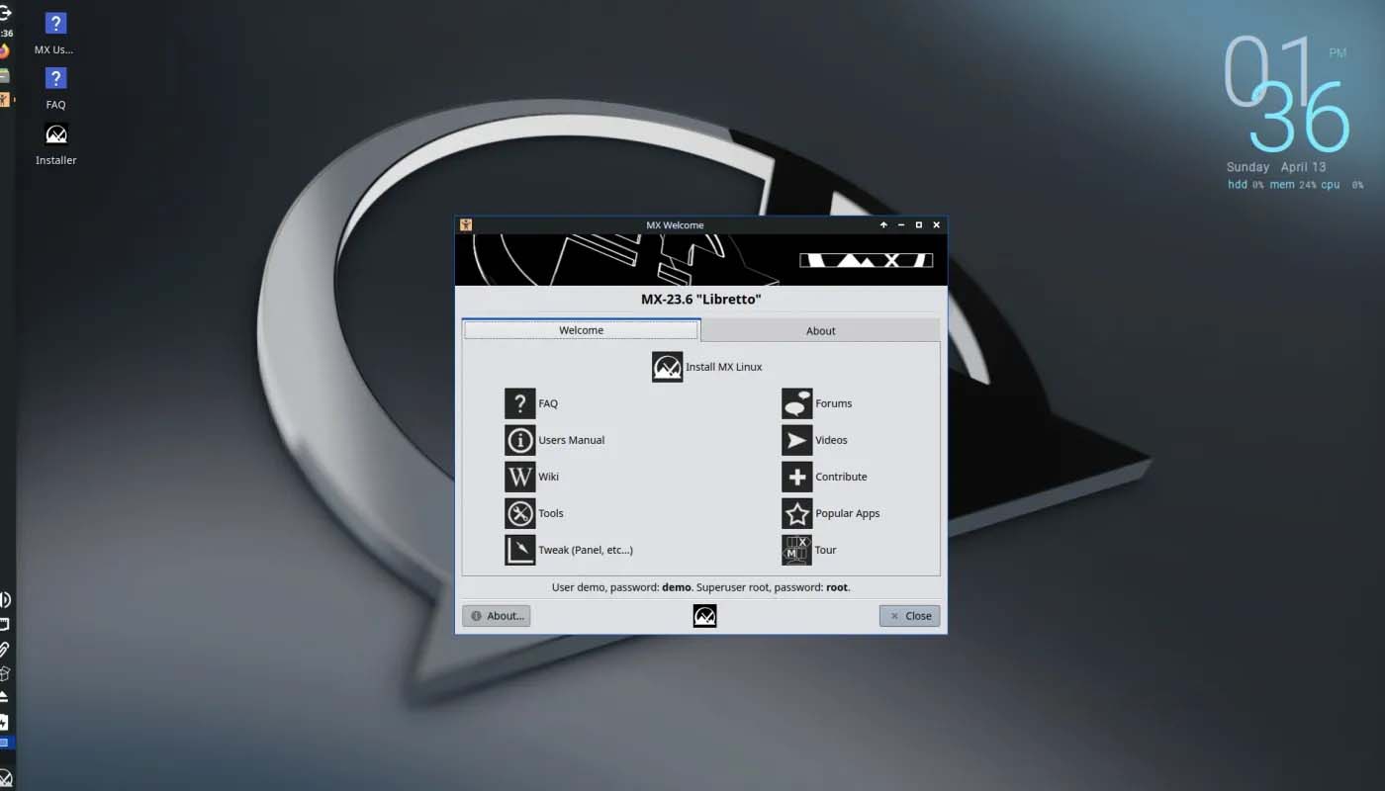Switch to the About tab
The height and width of the screenshot is (791, 1385).
[820, 330]
